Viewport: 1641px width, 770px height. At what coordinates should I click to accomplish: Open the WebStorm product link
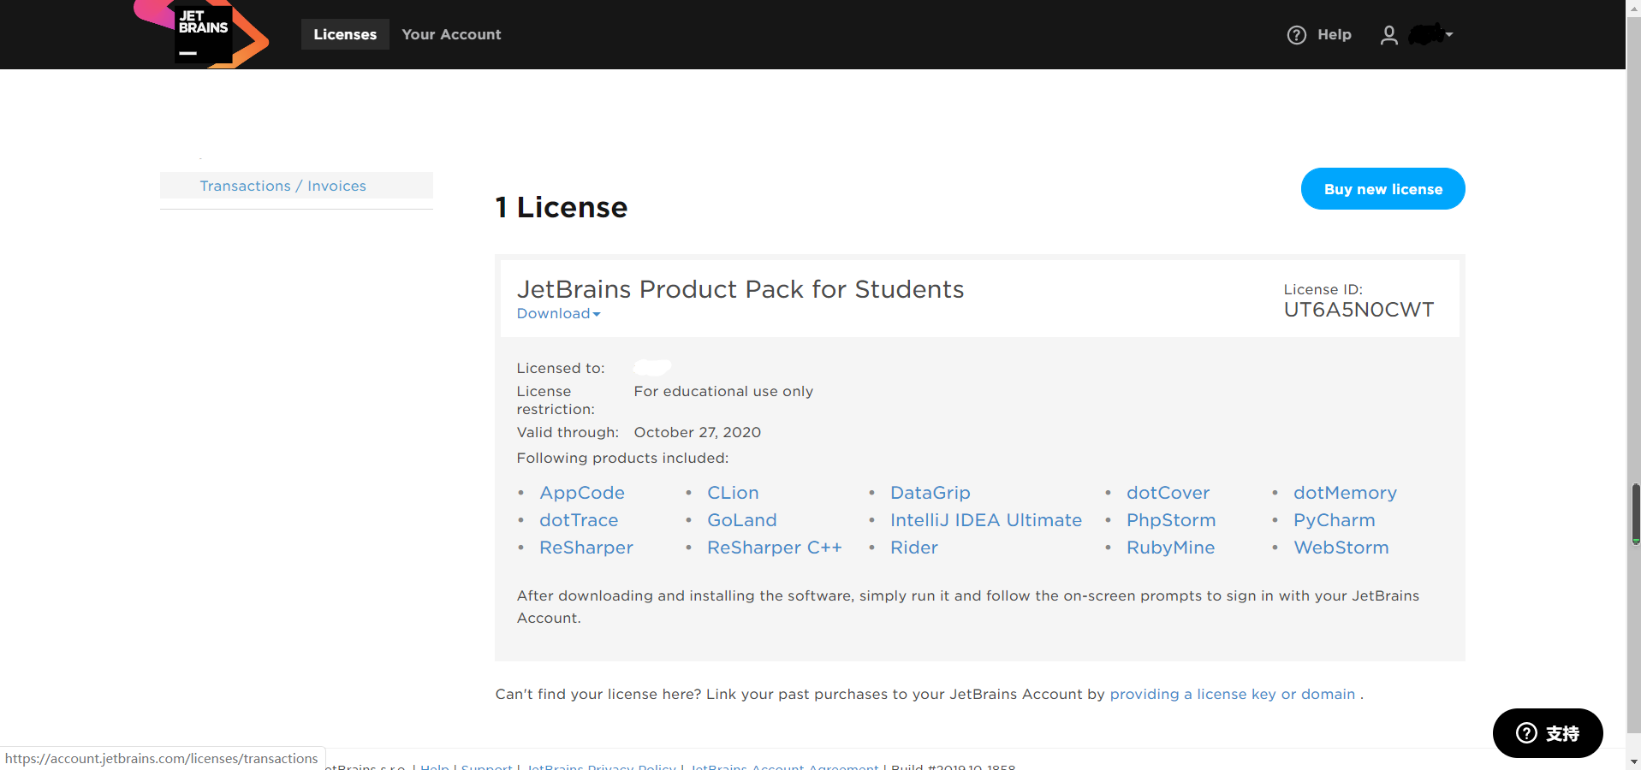pyautogui.click(x=1340, y=547)
